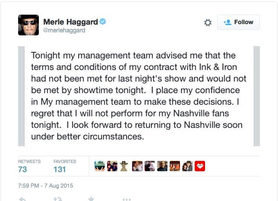Open the 7:59 PM timestamp link

(x=46, y=186)
